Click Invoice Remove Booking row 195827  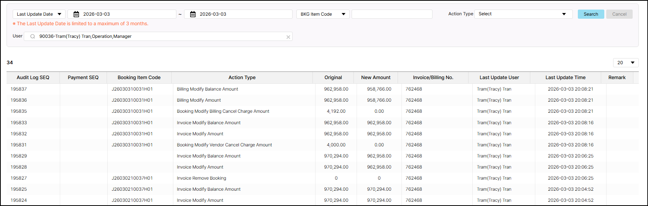tap(201, 178)
